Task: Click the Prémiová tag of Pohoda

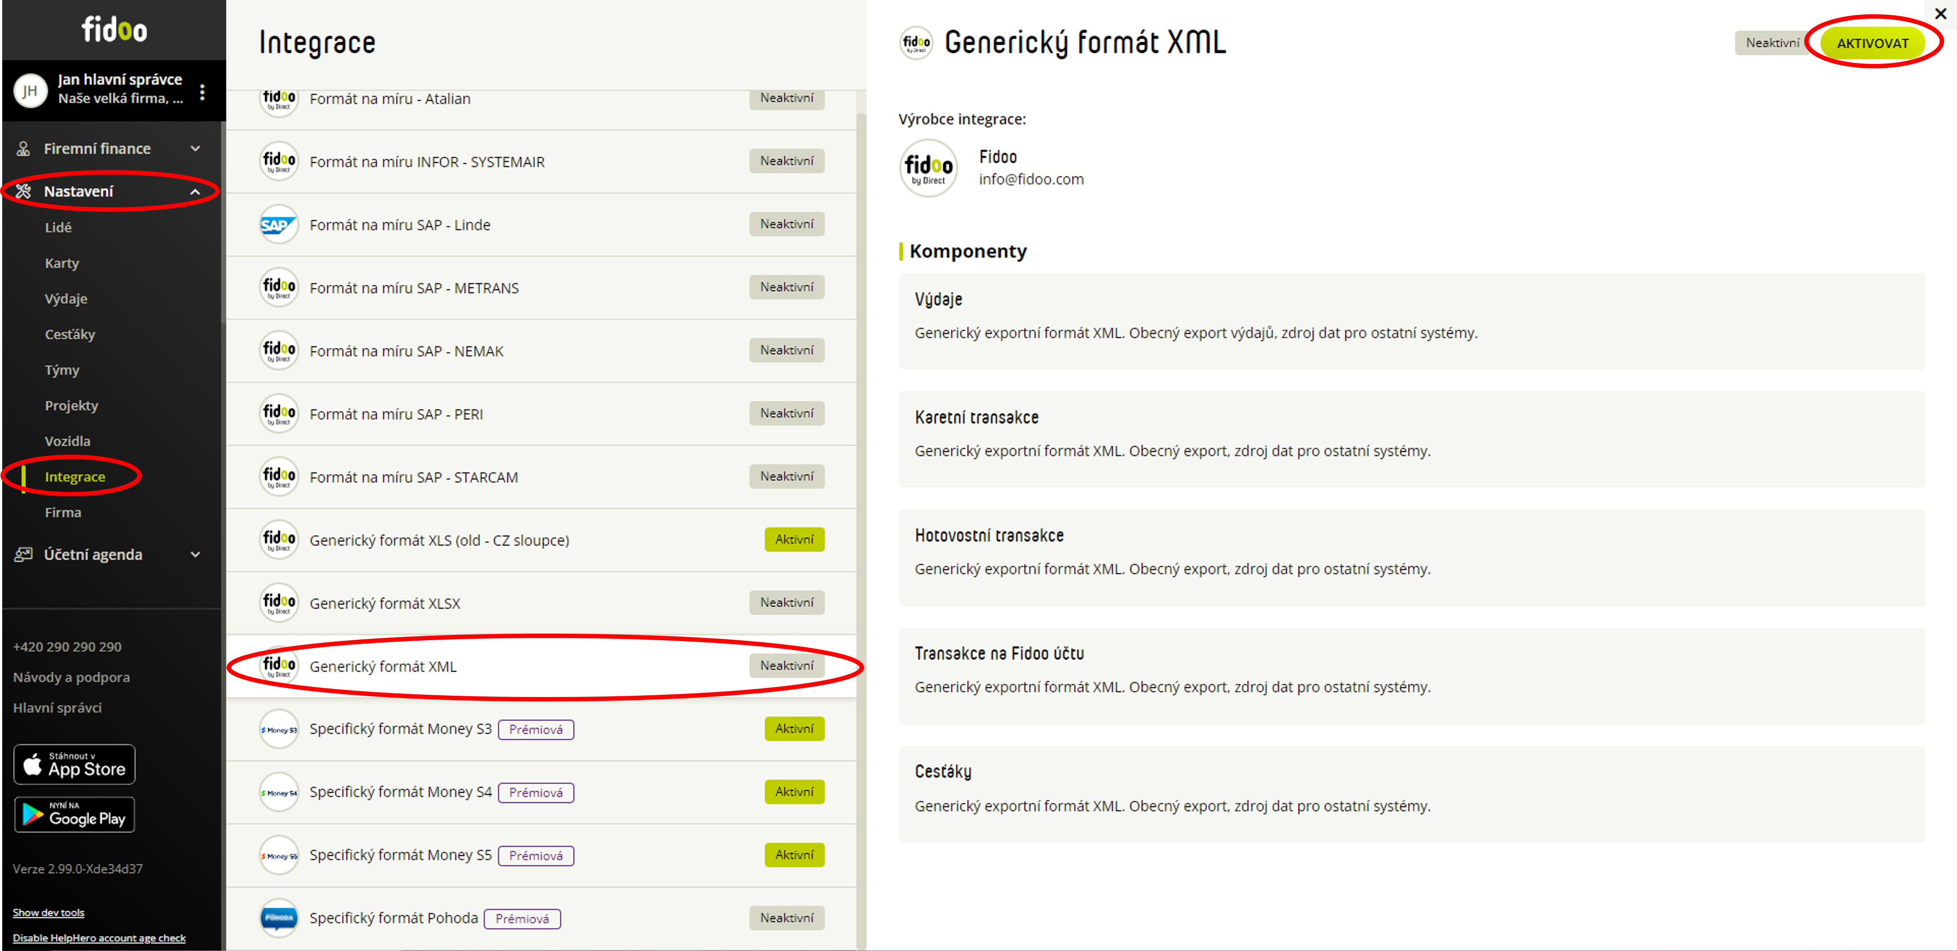Action: pos(522,918)
